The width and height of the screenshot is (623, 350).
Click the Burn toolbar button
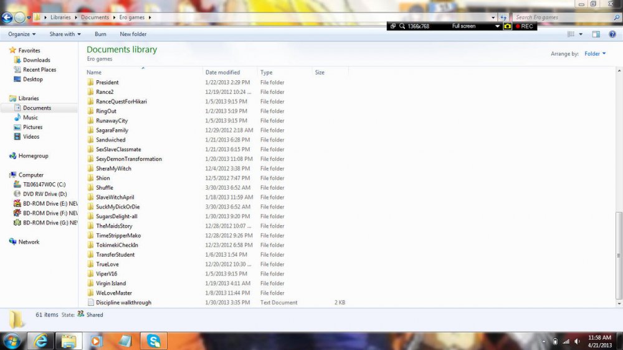100,34
